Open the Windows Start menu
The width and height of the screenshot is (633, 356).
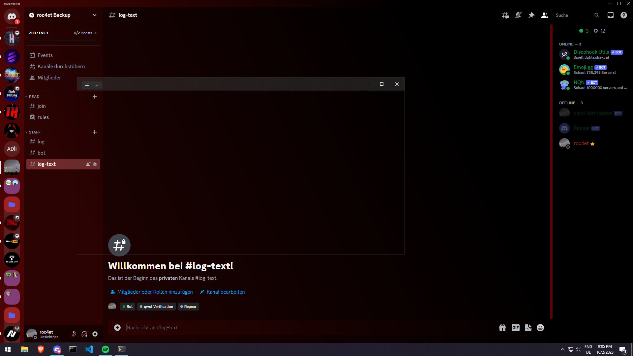pyautogui.click(x=8, y=349)
